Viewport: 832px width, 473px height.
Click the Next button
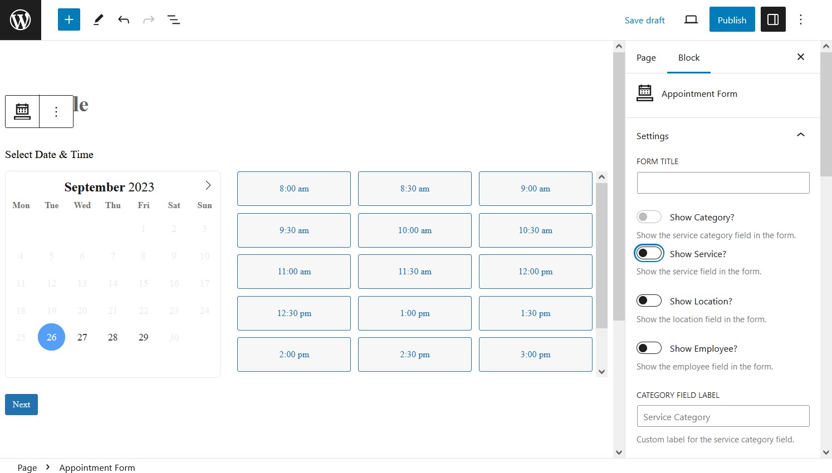point(21,405)
